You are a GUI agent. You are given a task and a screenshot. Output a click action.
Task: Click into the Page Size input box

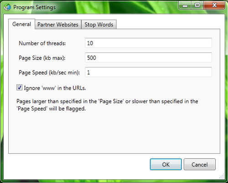tap(148, 57)
